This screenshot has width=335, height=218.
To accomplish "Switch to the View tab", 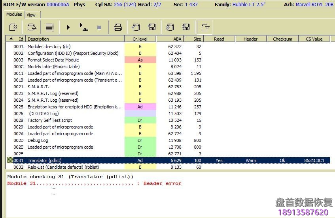I will click(x=31, y=15).
